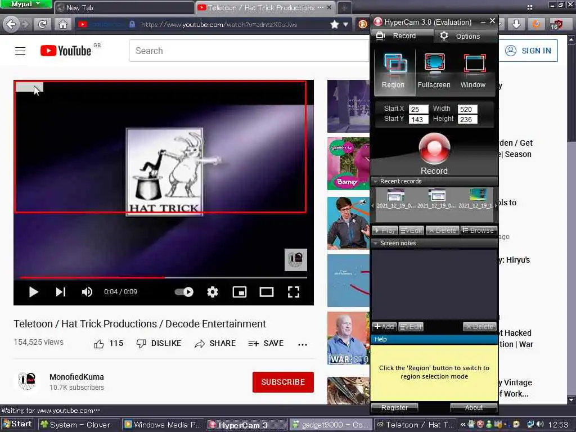Open the WAR STORIES suggested video
This screenshot has width=576, height=432.
coord(348,338)
